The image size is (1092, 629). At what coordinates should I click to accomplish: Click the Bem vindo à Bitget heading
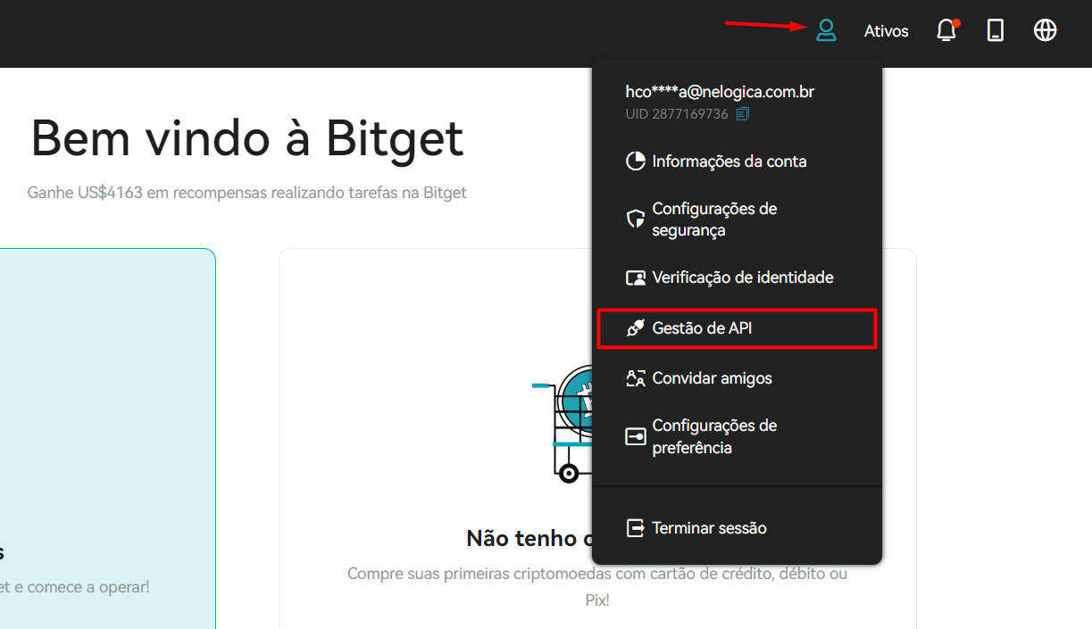tap(247, 138)
